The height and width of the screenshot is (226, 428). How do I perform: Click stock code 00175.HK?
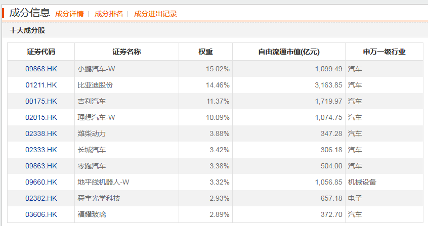pyautogui.click(x=41, y=101)
